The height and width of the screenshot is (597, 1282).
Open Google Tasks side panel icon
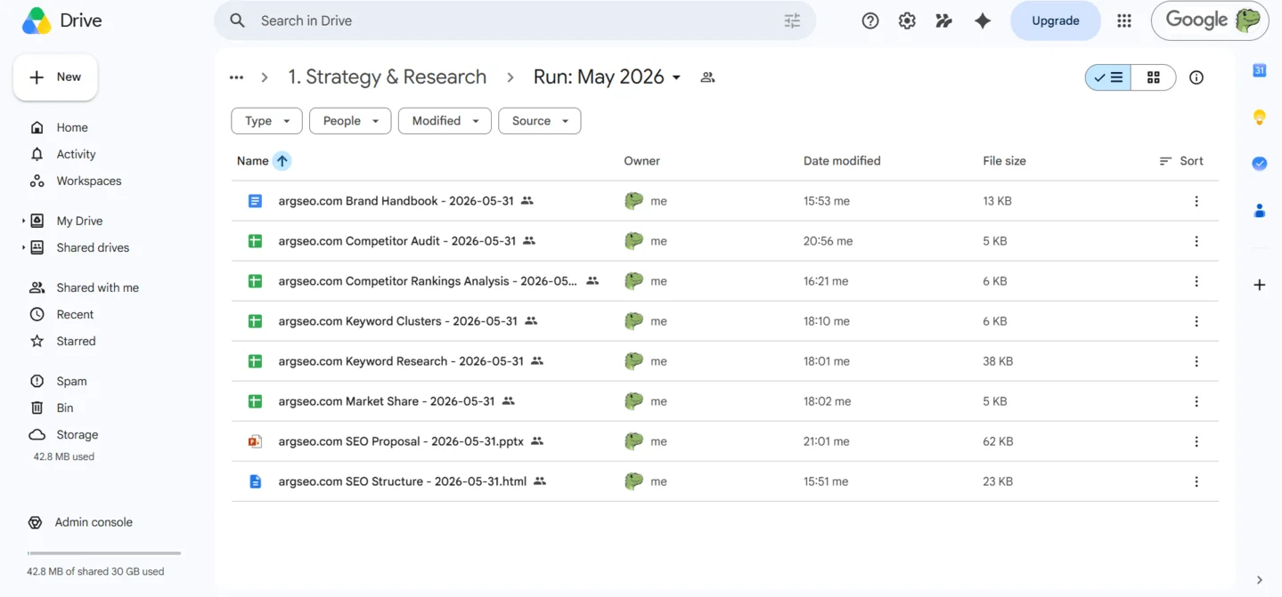(x=1260, y=164)
